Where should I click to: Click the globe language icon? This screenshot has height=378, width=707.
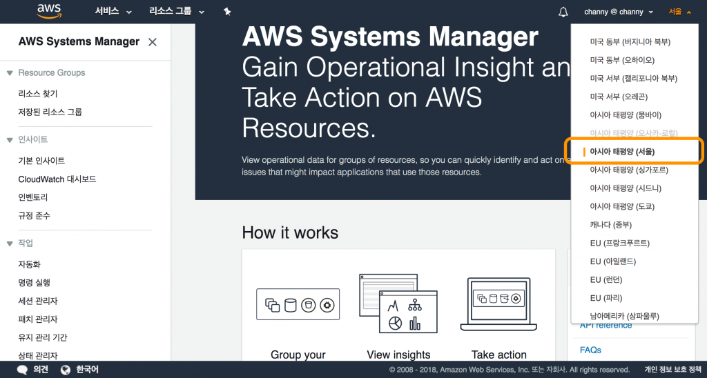(x=66, y=370)
